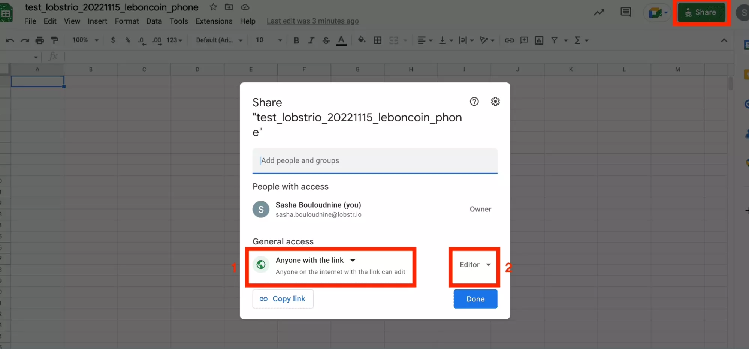Open the Extensions menu
The height and width of the screenshot is (349, 749).
[214, 21]
